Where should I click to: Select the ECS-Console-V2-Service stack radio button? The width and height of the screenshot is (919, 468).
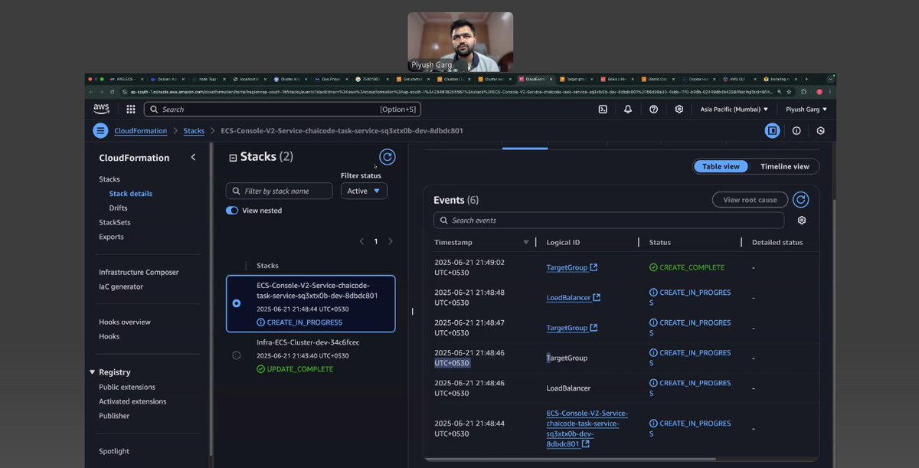(x=237, y=303)
